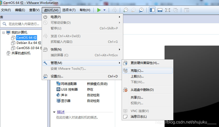This screenshot has width=219, height=127.
Task: Click the hardware compatibility upgrade icon
Action: (x=125, y=63)
